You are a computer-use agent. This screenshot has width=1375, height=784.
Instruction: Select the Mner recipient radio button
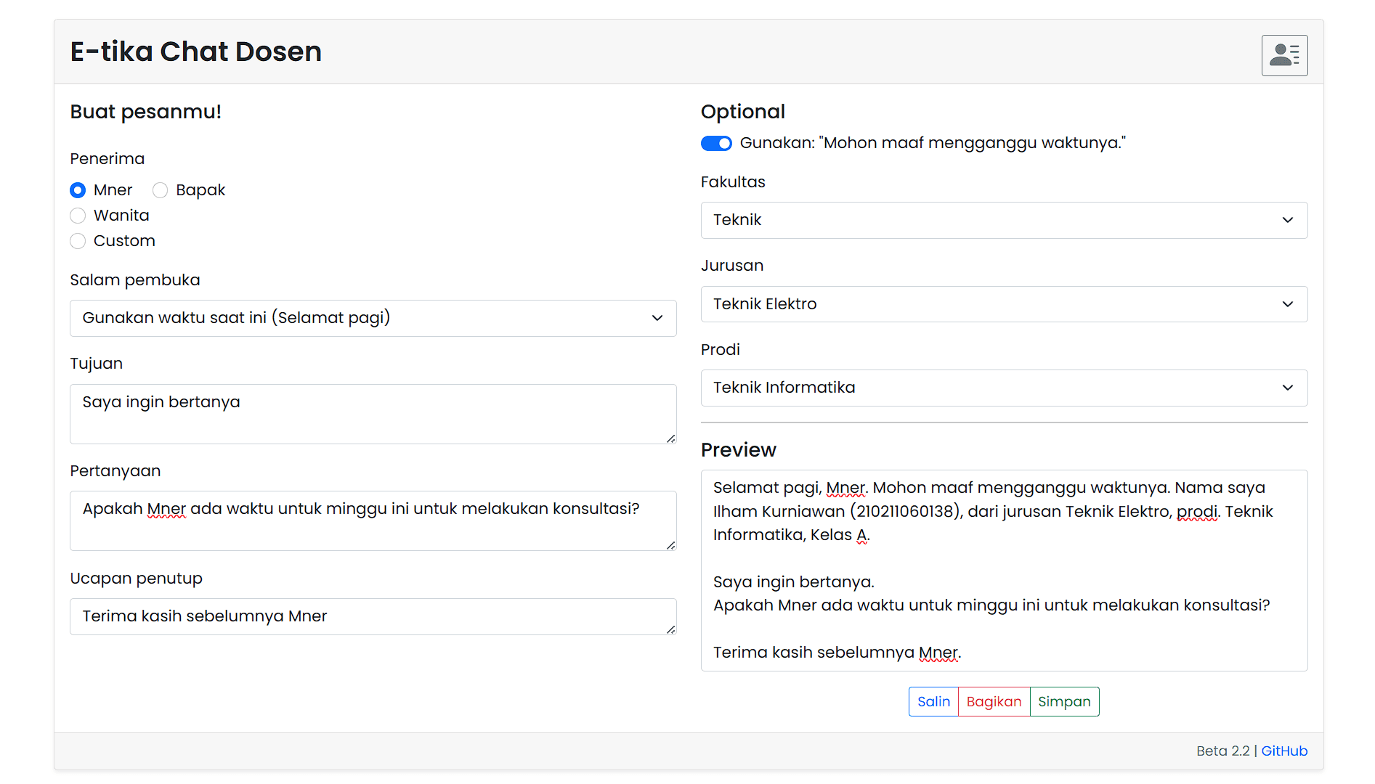pyautogui.click(x=78, y=190)
